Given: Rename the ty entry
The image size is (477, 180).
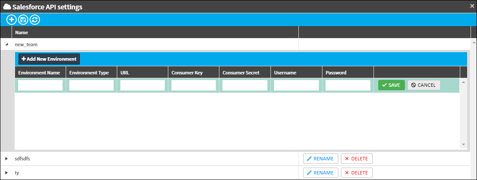Looking at the screenshot, I should (321, 173).
